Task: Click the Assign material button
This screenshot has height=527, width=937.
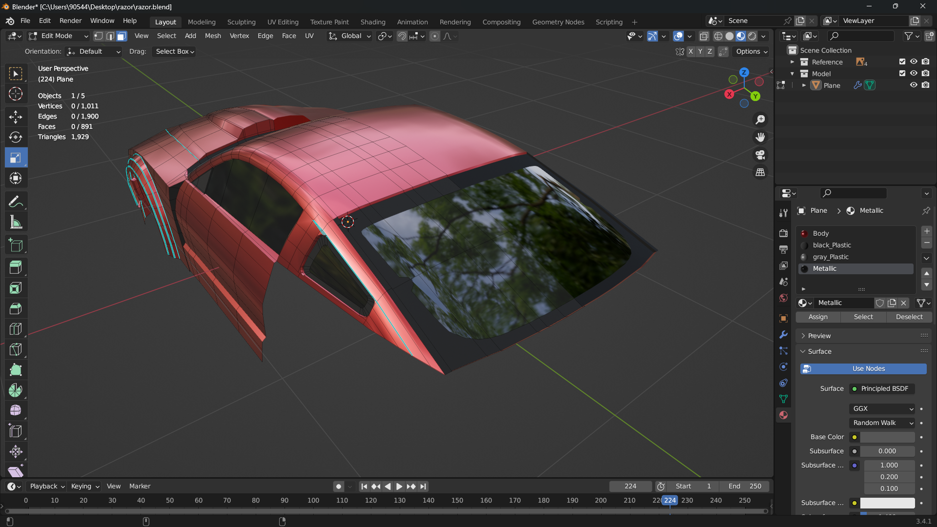Action: [x=818, y=317]
